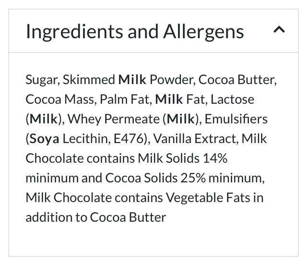The width and height of the screenshot is (307, 264).
Task: Select the Lactose ingredient word
Action: (233, 99)
